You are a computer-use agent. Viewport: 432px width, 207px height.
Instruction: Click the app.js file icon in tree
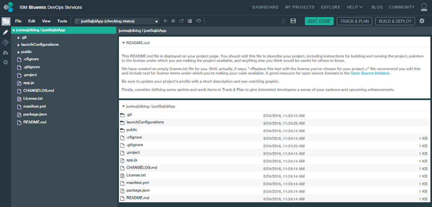point(19,83)
